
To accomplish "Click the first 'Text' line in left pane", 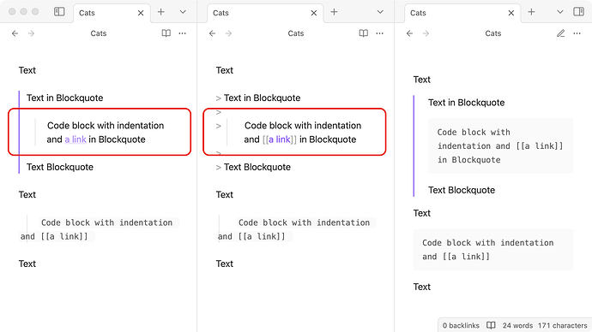I will (27, 70).
